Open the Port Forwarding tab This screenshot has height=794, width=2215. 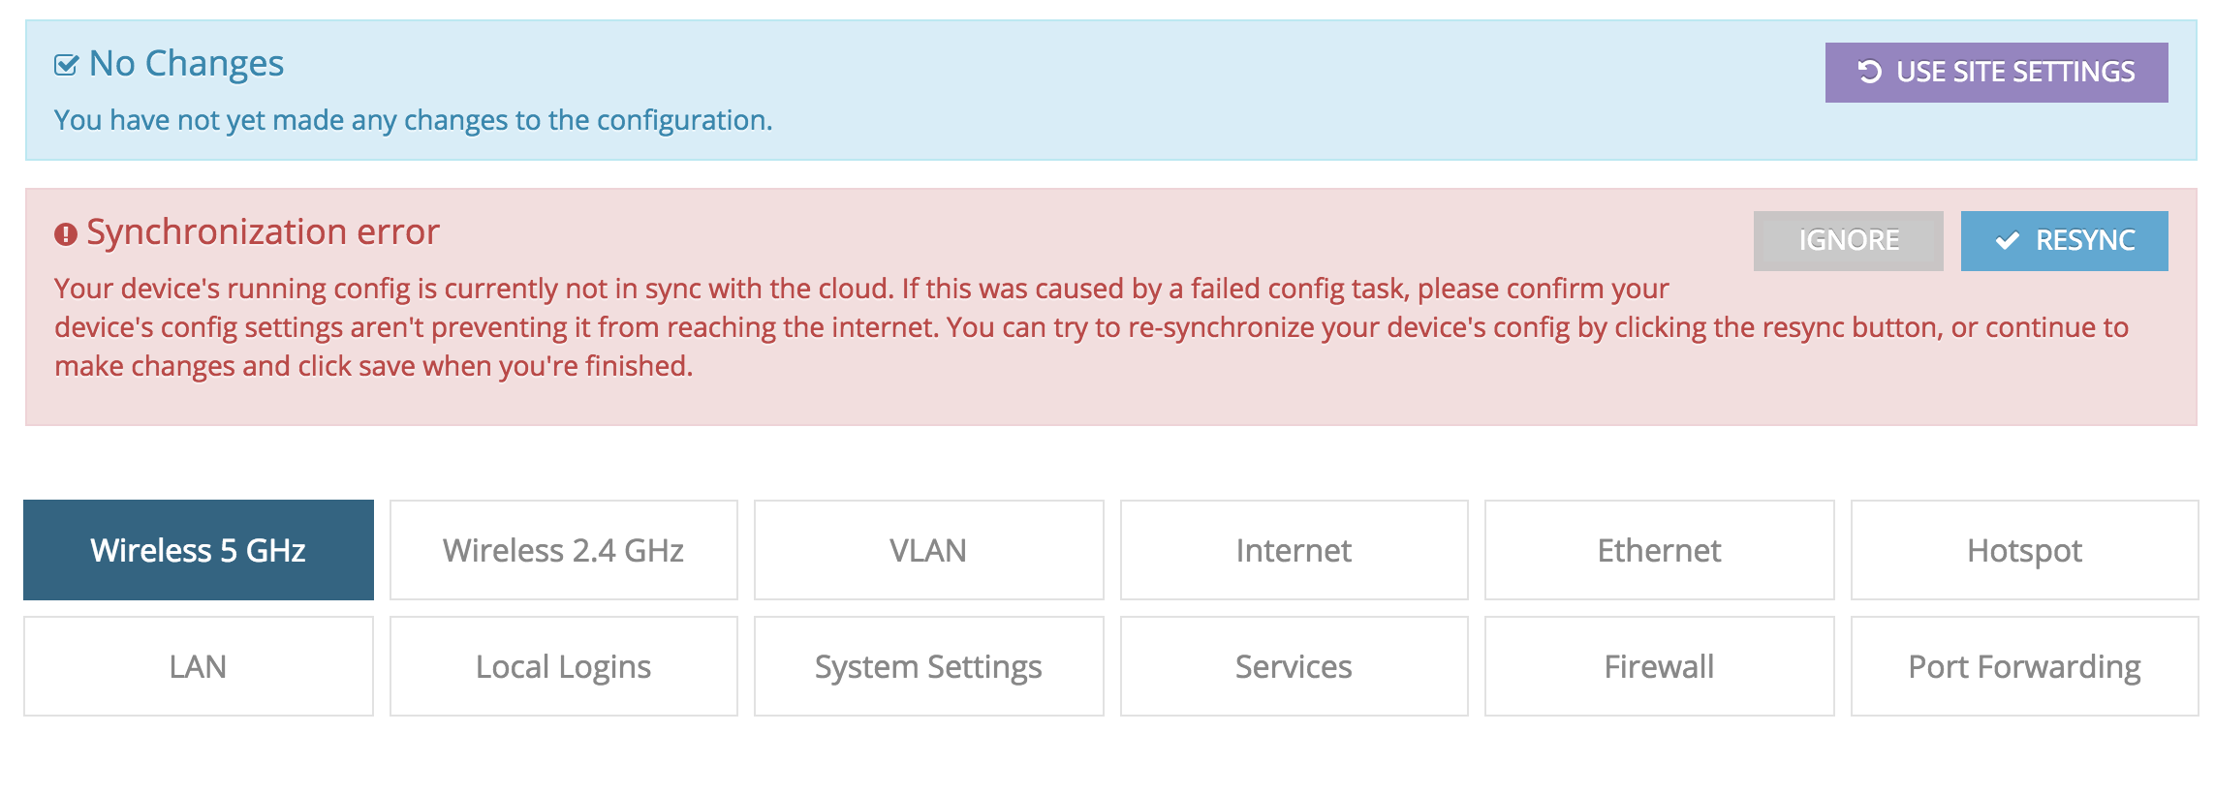coord(2024,665)
